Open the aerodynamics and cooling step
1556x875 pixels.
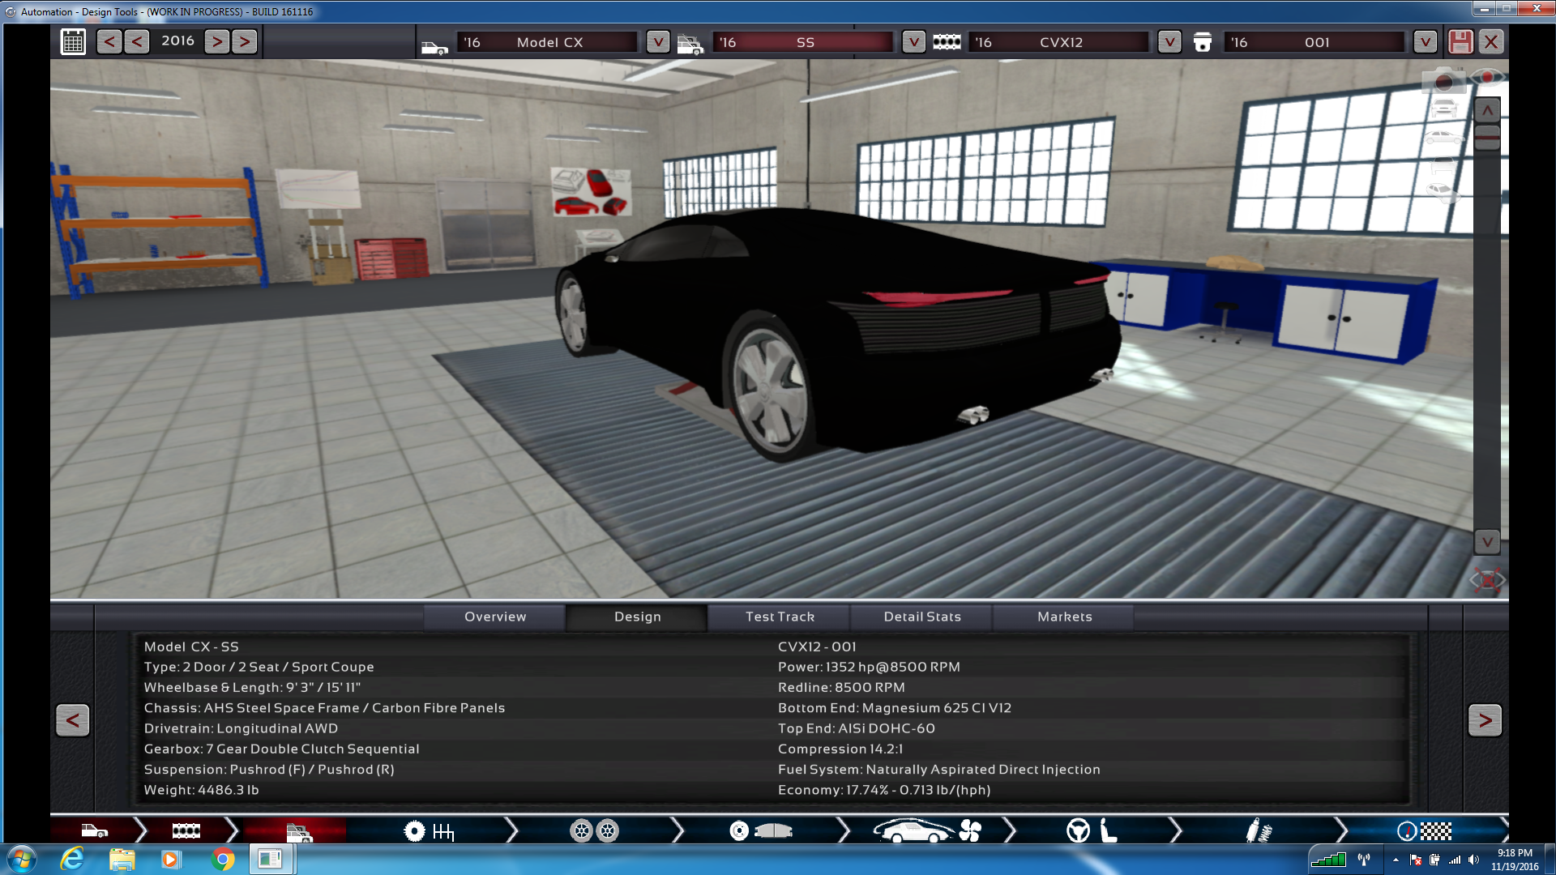pos(926,830)
